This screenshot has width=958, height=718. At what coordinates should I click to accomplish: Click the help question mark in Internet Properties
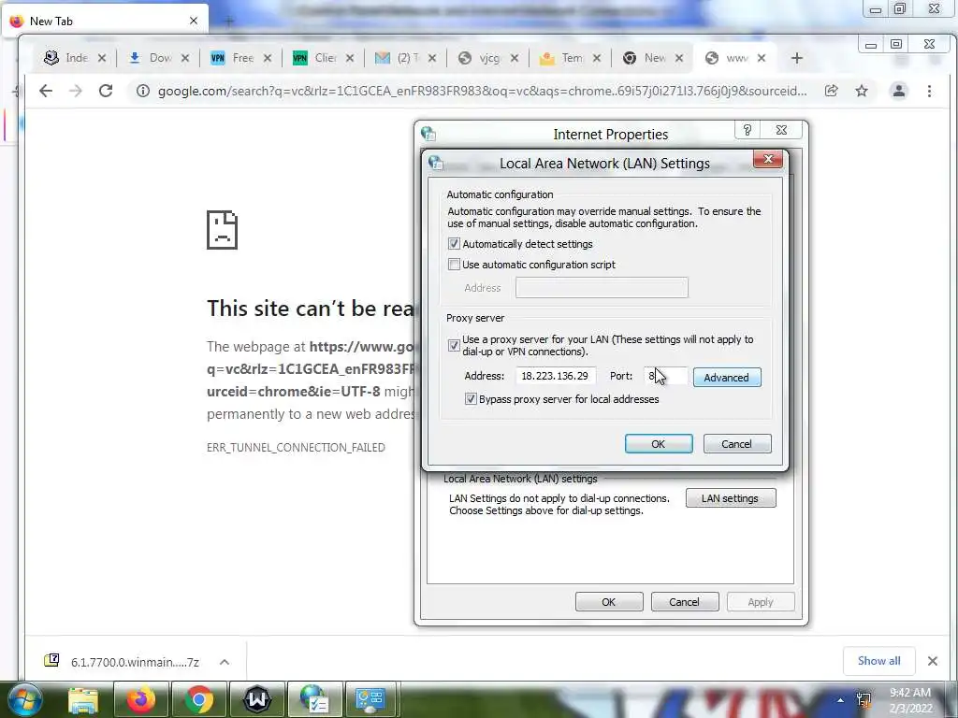(x=748, y=130)
